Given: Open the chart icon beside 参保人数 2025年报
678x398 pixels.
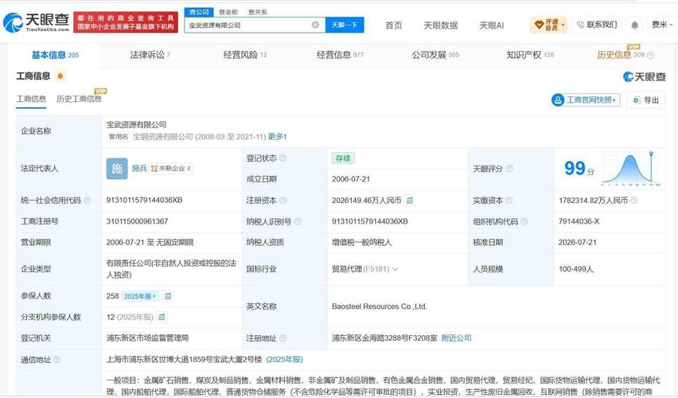Looking at the screenshot, I should click(168, 296).
